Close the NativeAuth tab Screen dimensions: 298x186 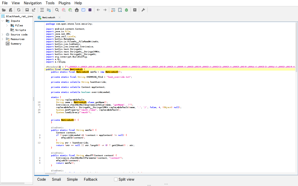point(60,17)
